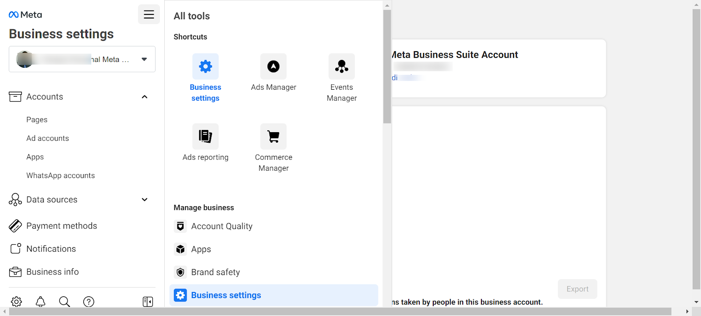This screenshot has height=316, width=701.
Task: Click the business account profile avatar
Action: tap(25, 59)
